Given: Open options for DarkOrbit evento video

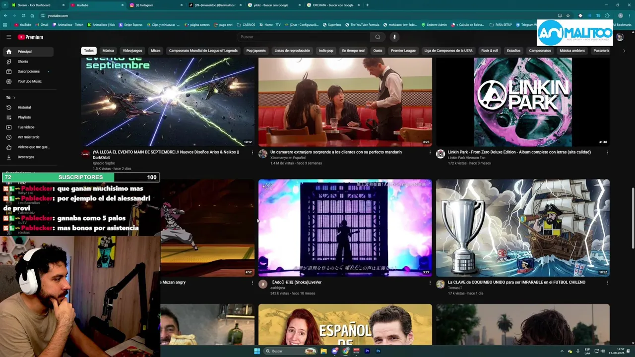Looking at the screenshot, I should click(x=252, y=152).
